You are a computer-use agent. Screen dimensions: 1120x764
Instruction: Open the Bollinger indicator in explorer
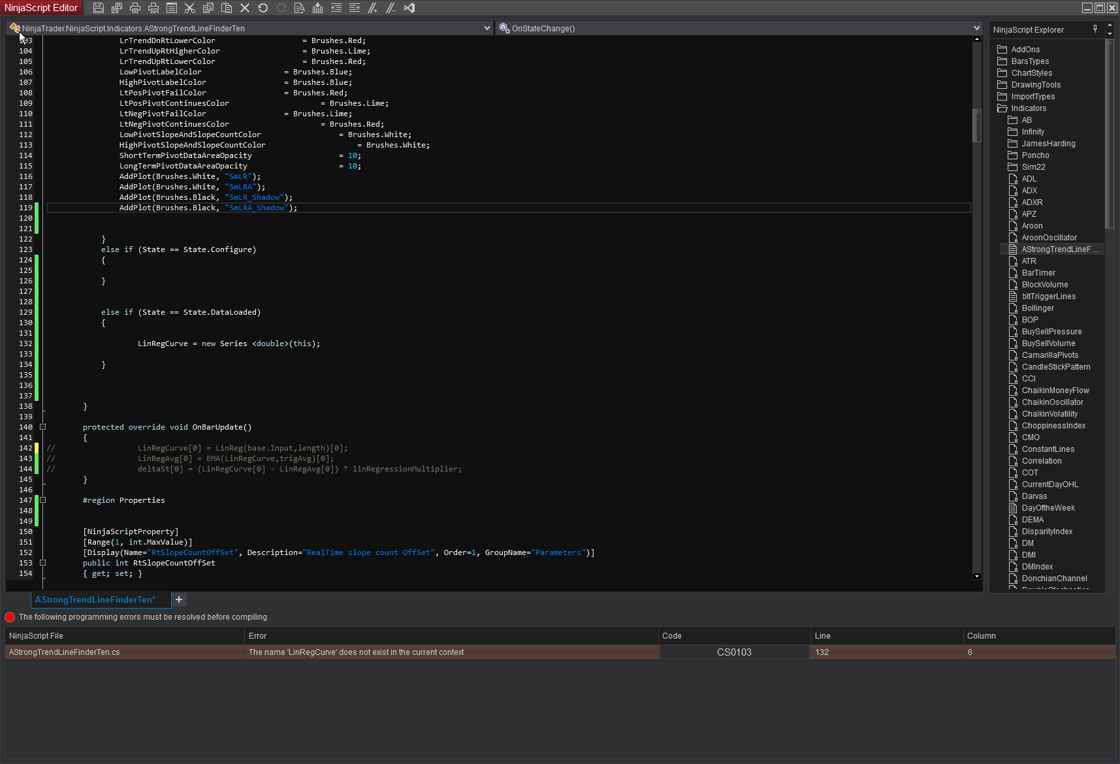coord(1038,308)
